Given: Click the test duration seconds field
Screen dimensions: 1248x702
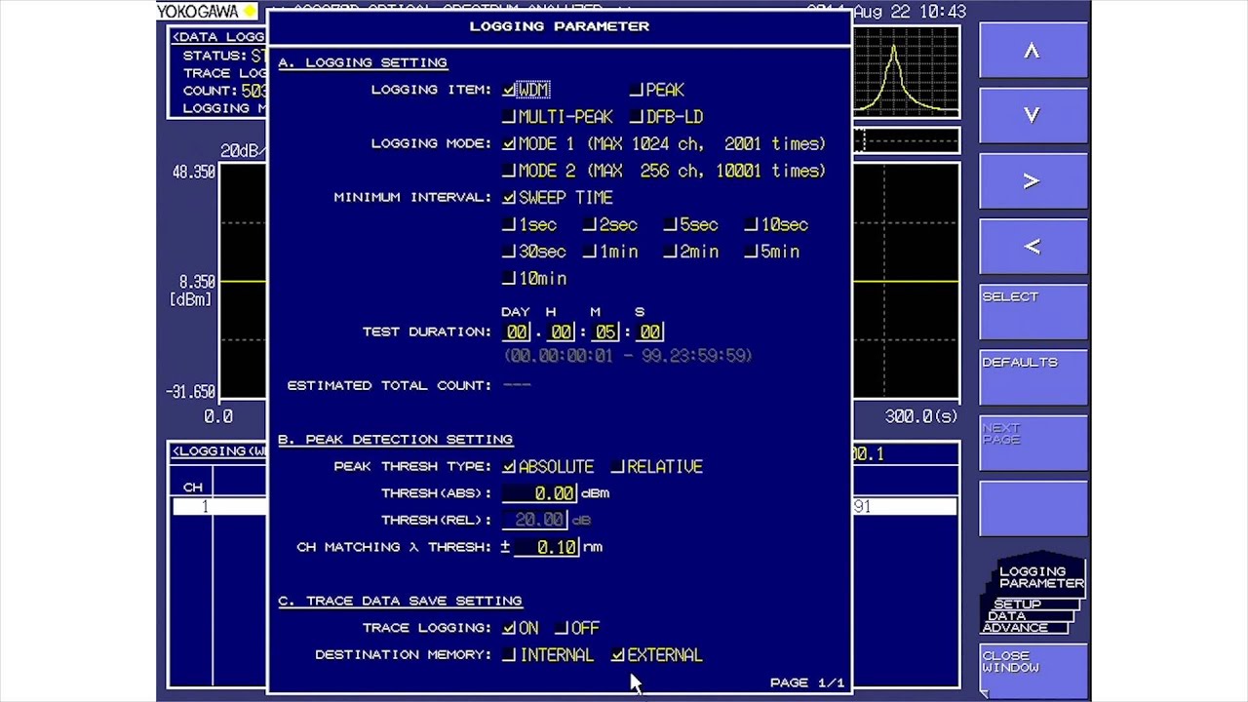Looking at the screenshot, I should 650,332.
